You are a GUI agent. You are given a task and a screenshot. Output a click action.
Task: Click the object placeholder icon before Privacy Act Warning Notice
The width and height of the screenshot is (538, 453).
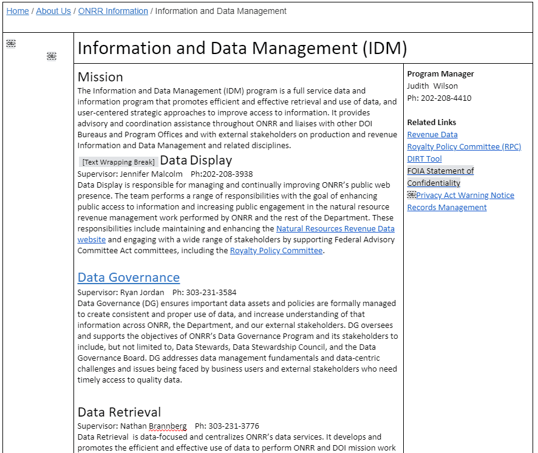412,194
